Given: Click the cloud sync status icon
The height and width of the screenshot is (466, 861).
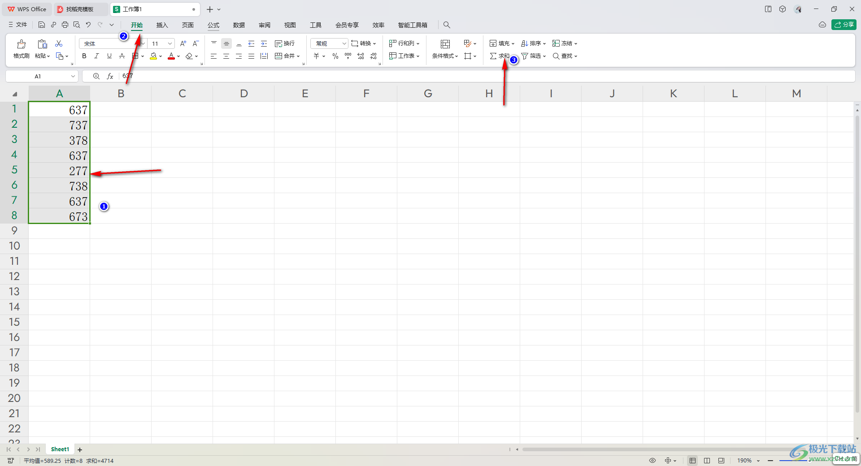Looking at the screenshot, I should [822, 25].
